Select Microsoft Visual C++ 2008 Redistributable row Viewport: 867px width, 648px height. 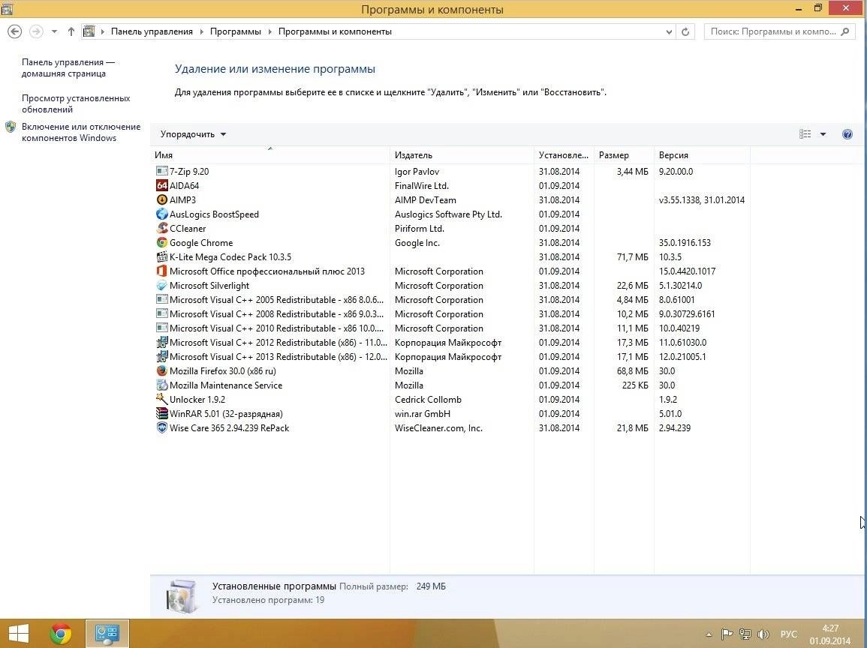pyautogui.click(x=450, y=313)
